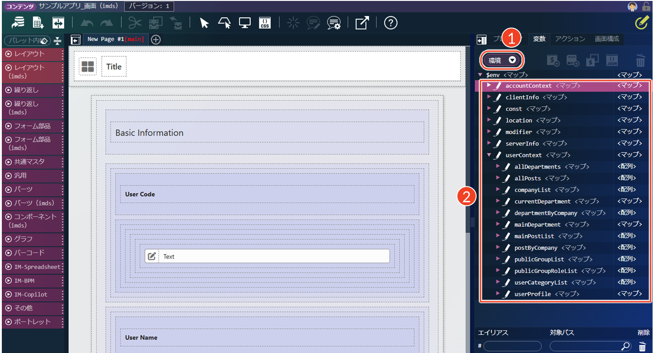Screen dimensions: 653x353
Task: Collapse the userContext tree node
Action: point(489,155)
